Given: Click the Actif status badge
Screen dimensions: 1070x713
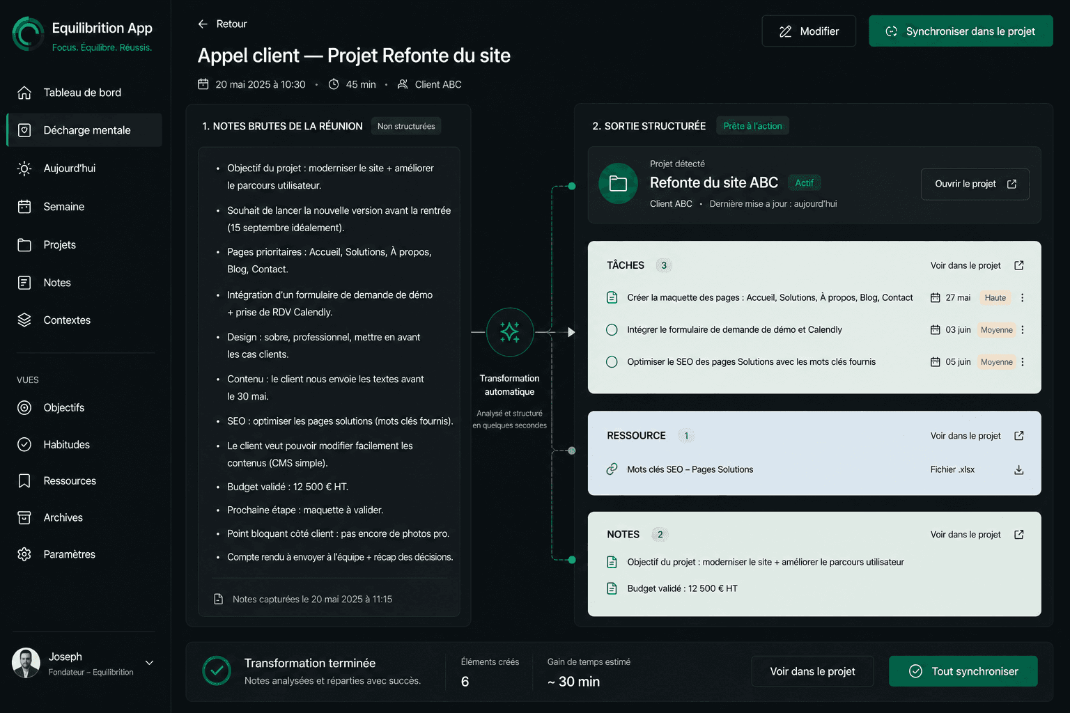Looking at the screenshot, I should click(805, 183).
